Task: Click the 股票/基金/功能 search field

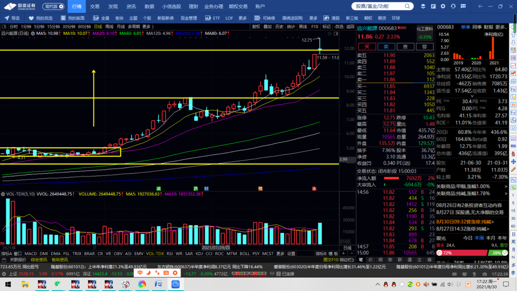Action: coord(378,6)
